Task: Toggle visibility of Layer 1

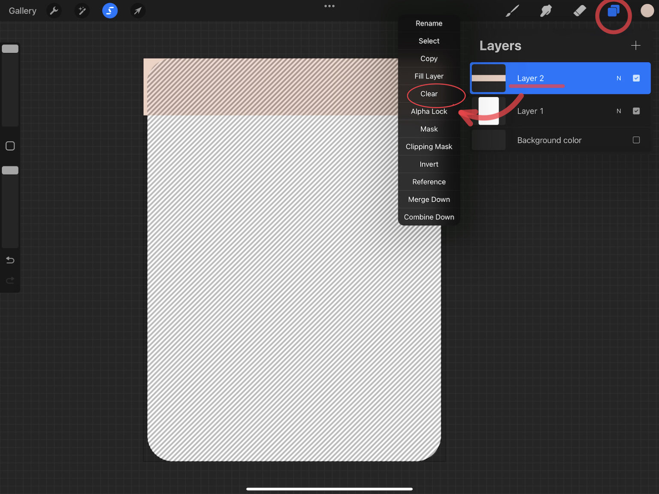Action: click(x=636, y=111)
